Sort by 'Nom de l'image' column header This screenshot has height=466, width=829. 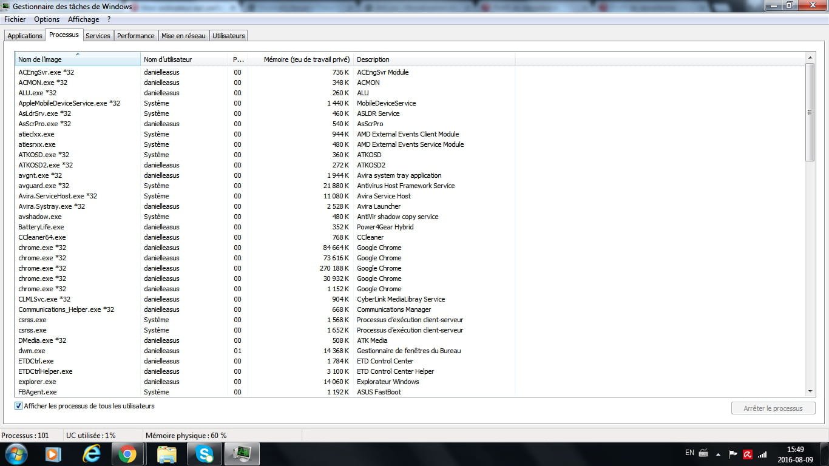(78, 59)
